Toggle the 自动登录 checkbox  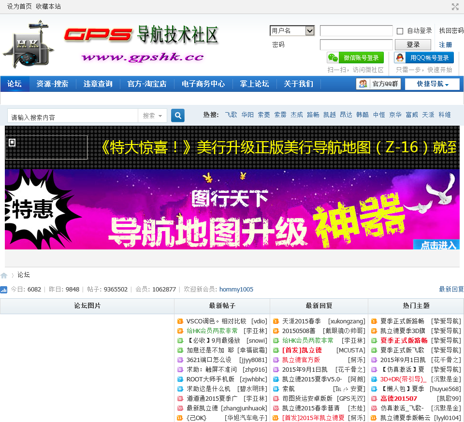(400, 31)
